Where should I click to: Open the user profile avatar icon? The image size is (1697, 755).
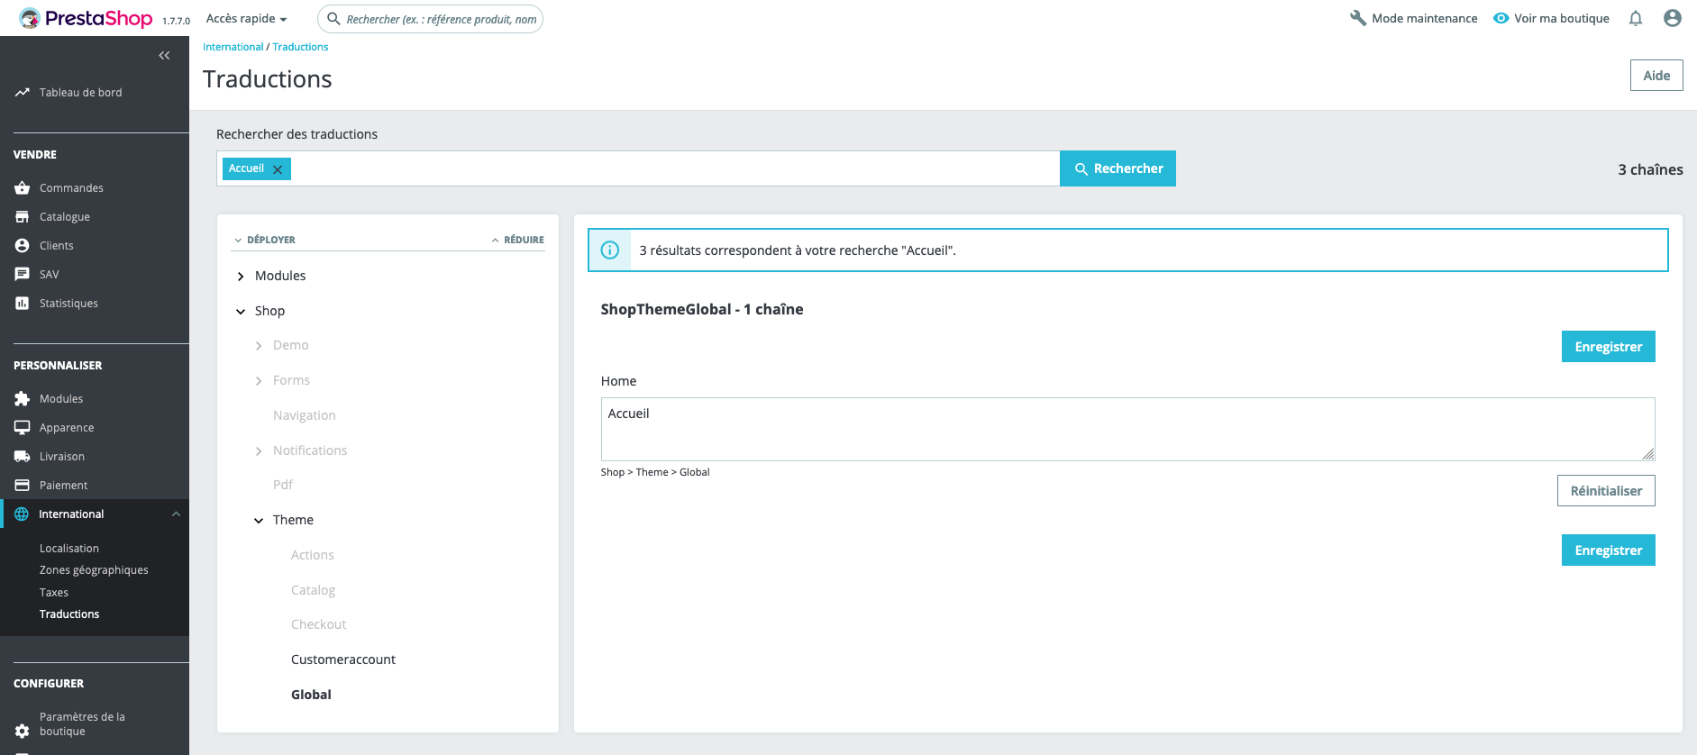tap(1673, 18)
